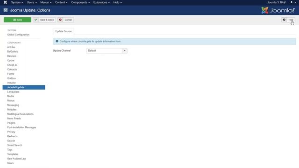Click the Help toolbar button

(x=288, y=20)
